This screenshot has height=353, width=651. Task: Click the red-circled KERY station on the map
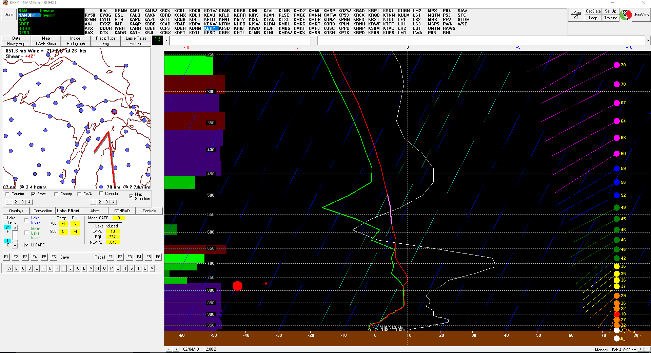tap(114, 112)
